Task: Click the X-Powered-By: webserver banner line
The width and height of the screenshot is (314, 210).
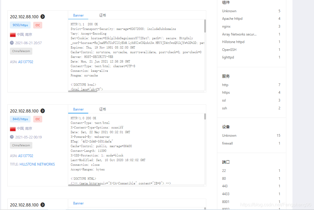Action: pyautogui.click(x=90, y=137)
